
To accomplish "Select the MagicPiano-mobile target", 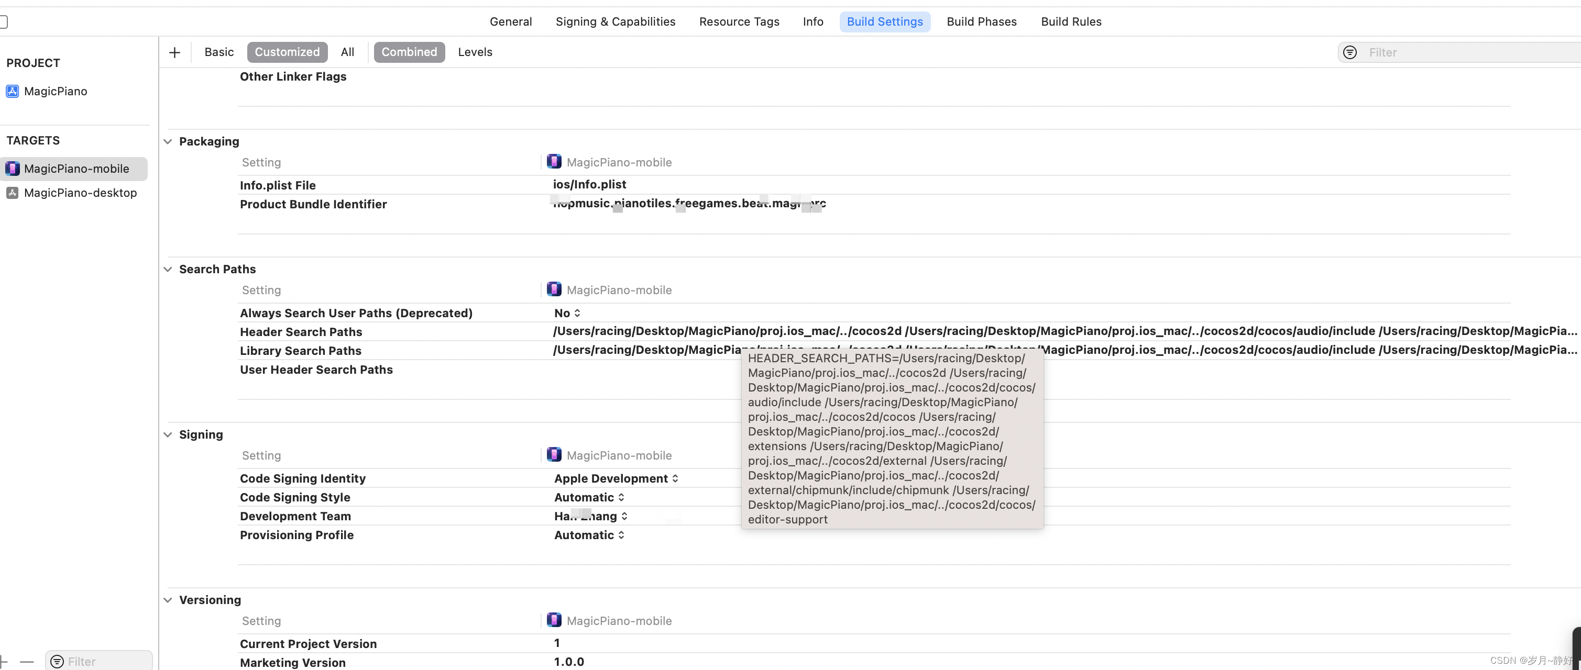I will pyautogui.click(x=74, y=169).
